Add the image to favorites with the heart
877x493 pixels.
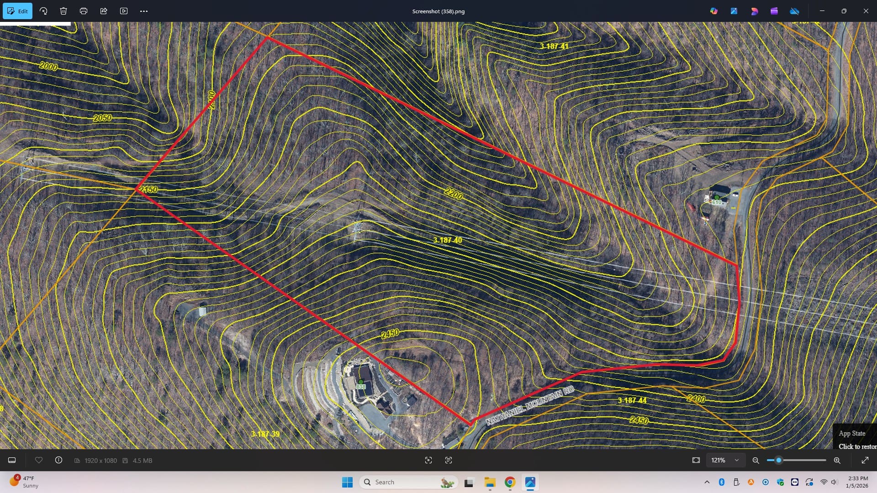click(x=39, y=460)
